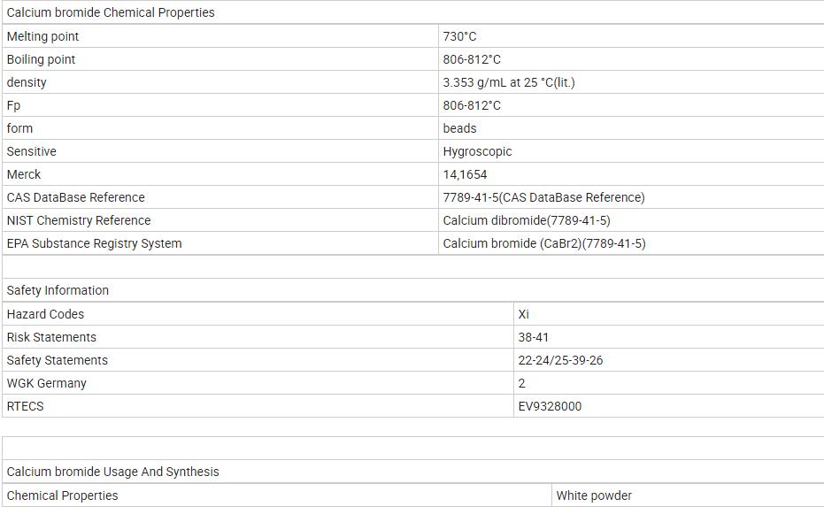Click the Fp row label
This screenshot has width=824, height=507.
(x=13, y=105)
